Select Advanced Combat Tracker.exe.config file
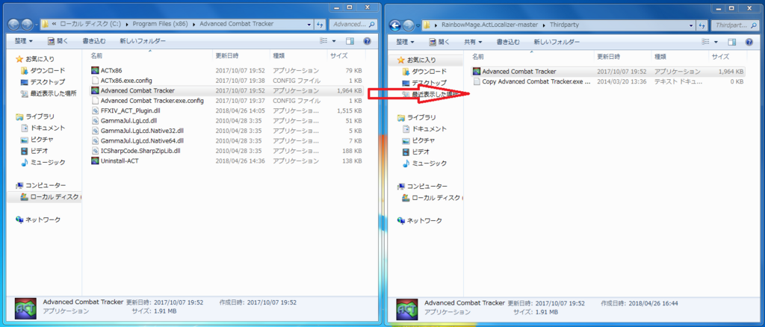This screenshot has width=765, height=327. 152,100
